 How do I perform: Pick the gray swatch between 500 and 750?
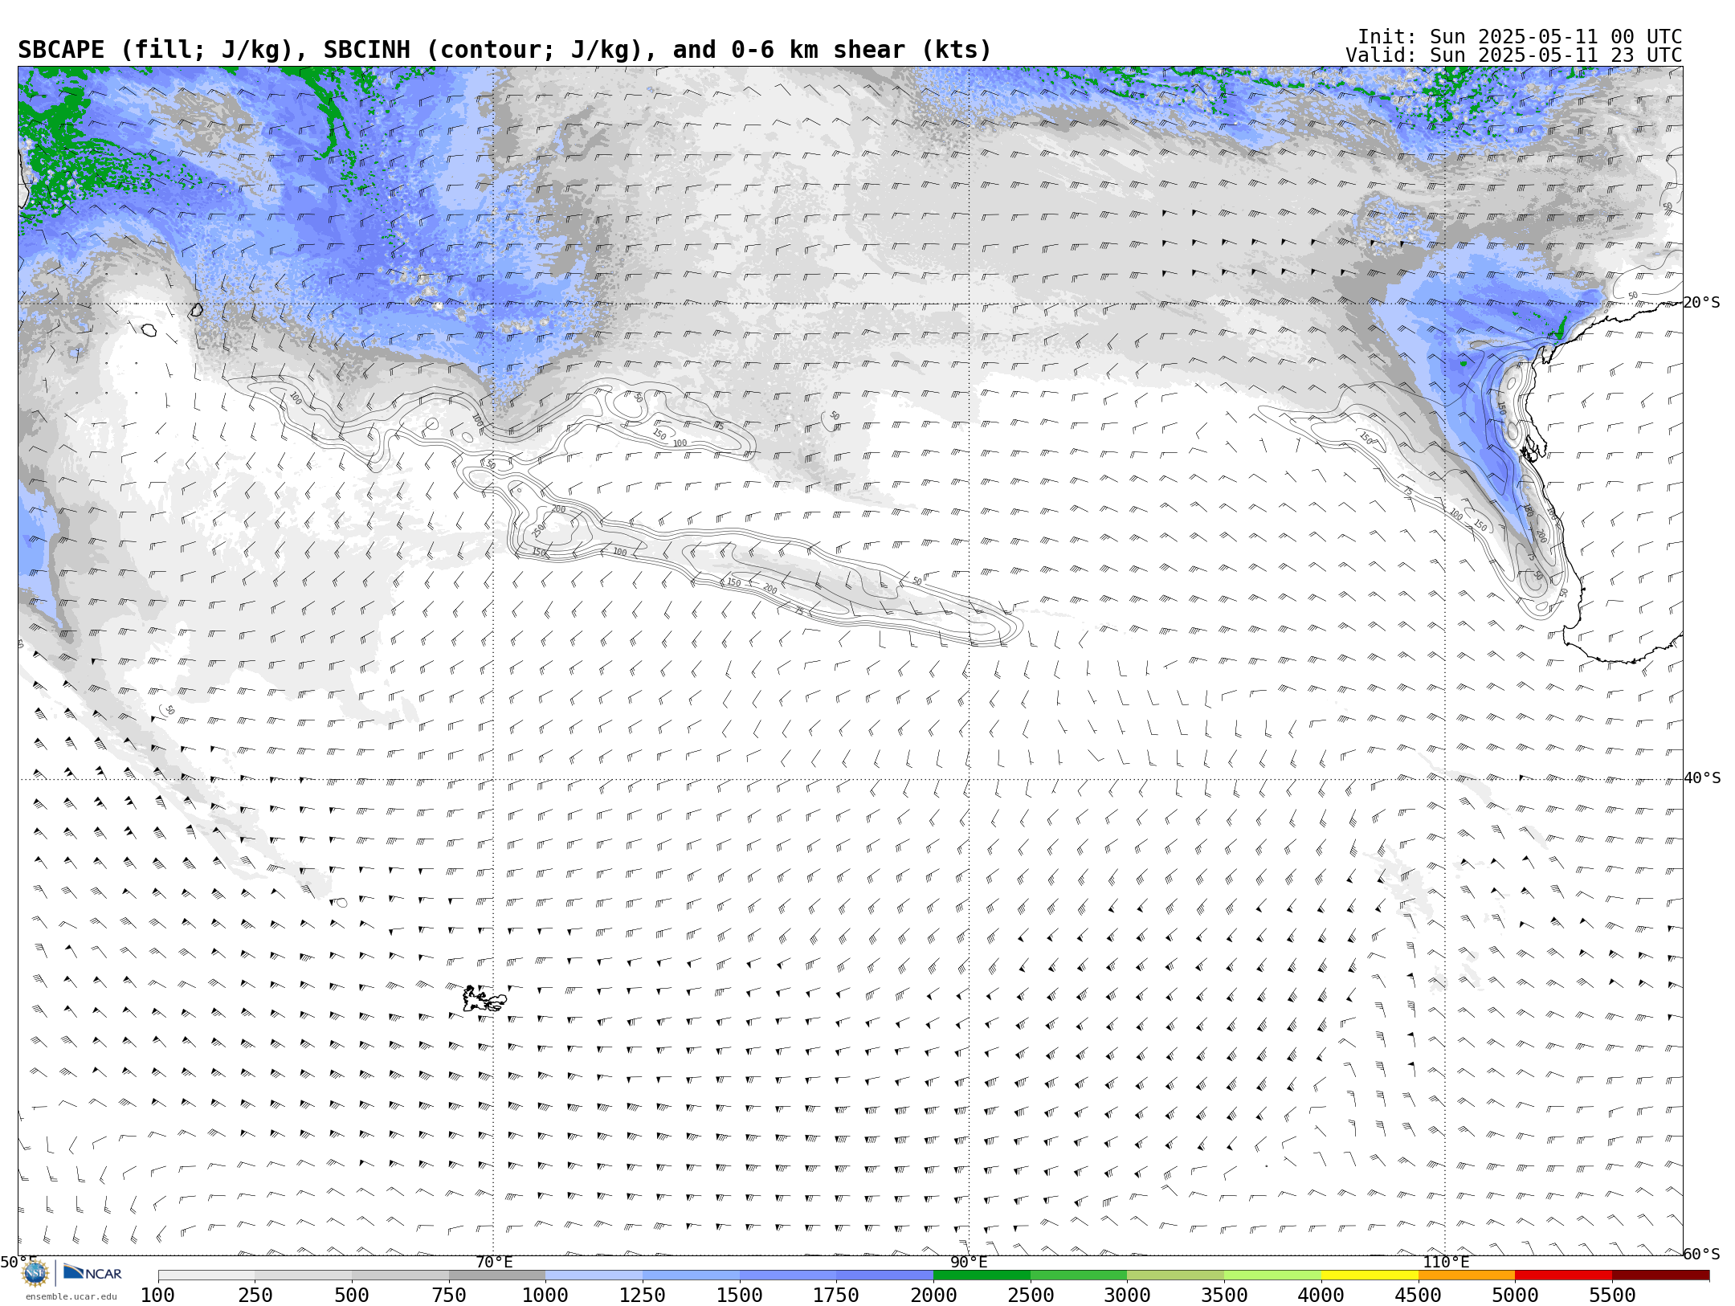[x=400, y=1275]
